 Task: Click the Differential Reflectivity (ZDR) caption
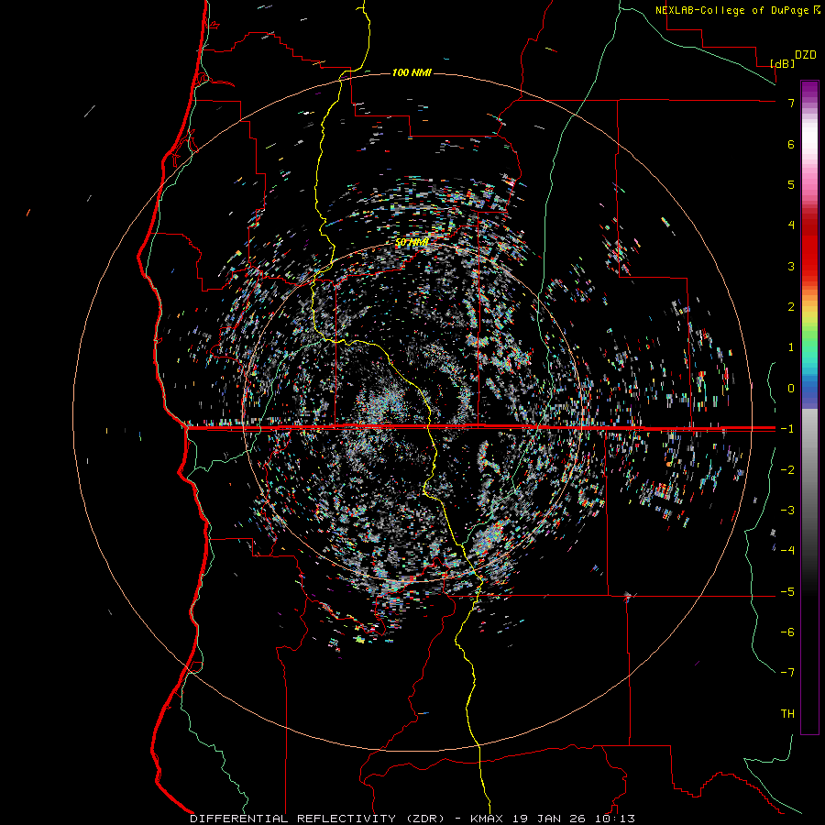click(317, 819)
